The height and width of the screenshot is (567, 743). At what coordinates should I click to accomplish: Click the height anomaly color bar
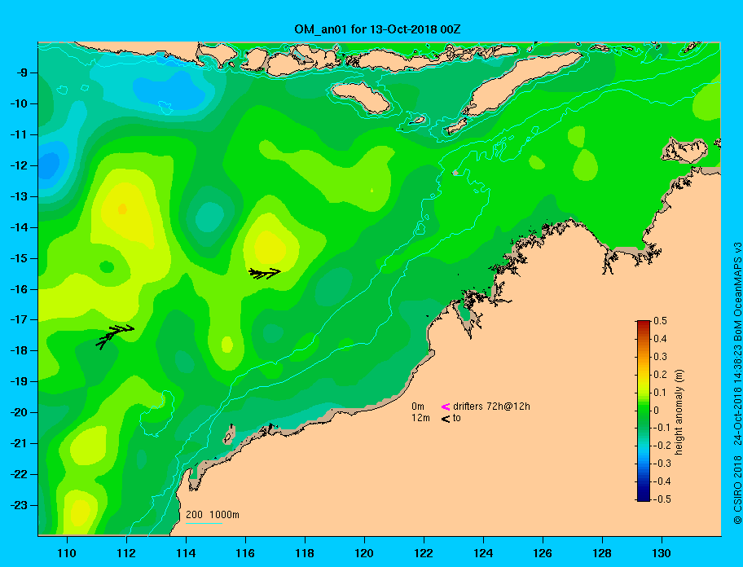point(644,411)
